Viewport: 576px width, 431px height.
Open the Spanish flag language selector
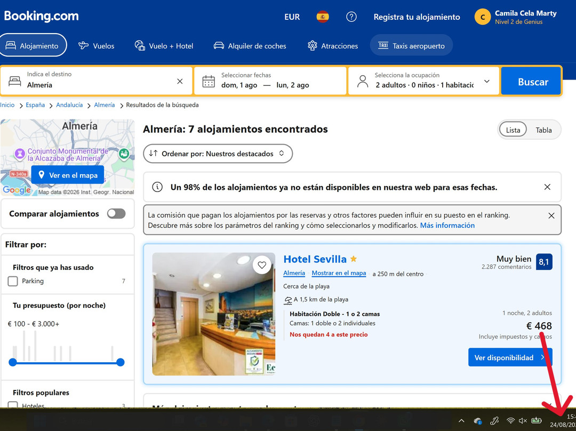[323, 17]
